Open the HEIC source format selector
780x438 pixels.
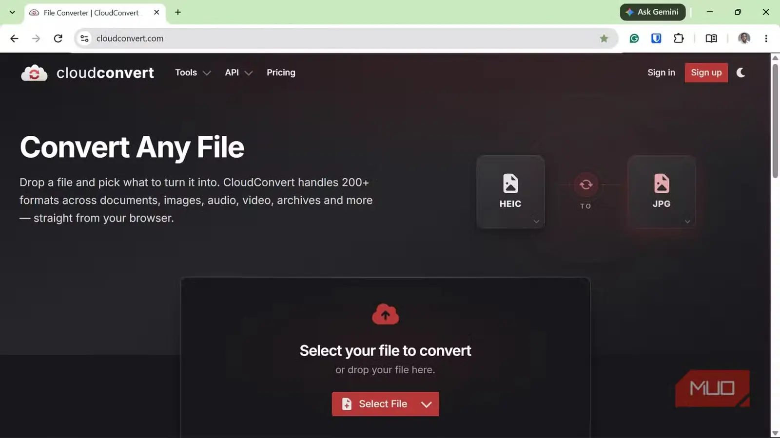tap(510, 192)
